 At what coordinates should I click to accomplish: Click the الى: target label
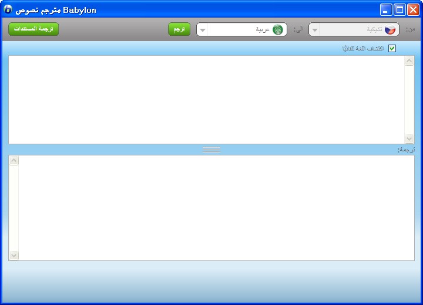[298, 29]
